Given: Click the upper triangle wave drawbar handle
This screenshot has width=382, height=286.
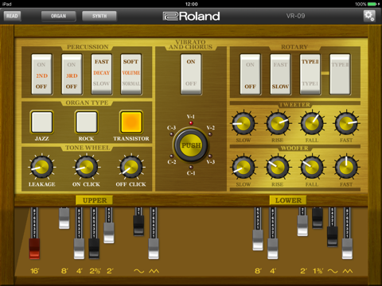Looking at the screenshot, I should coord(154,249).
